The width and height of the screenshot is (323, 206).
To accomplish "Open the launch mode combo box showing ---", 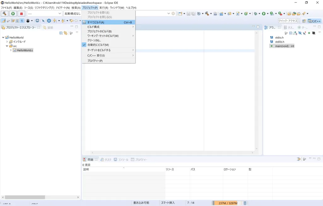I will [44, 14].
